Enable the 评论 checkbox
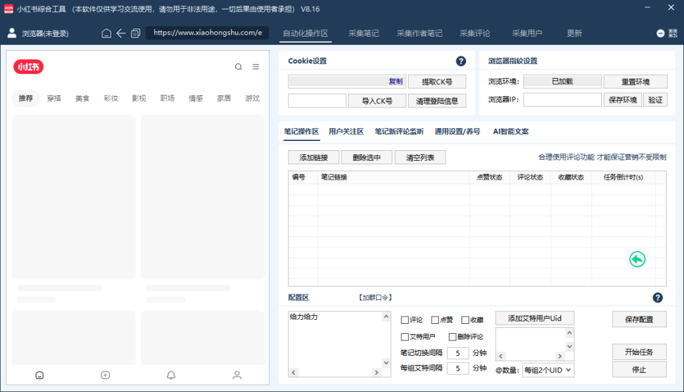The height and width of the screenshot is (392, 684). [404, 320]
